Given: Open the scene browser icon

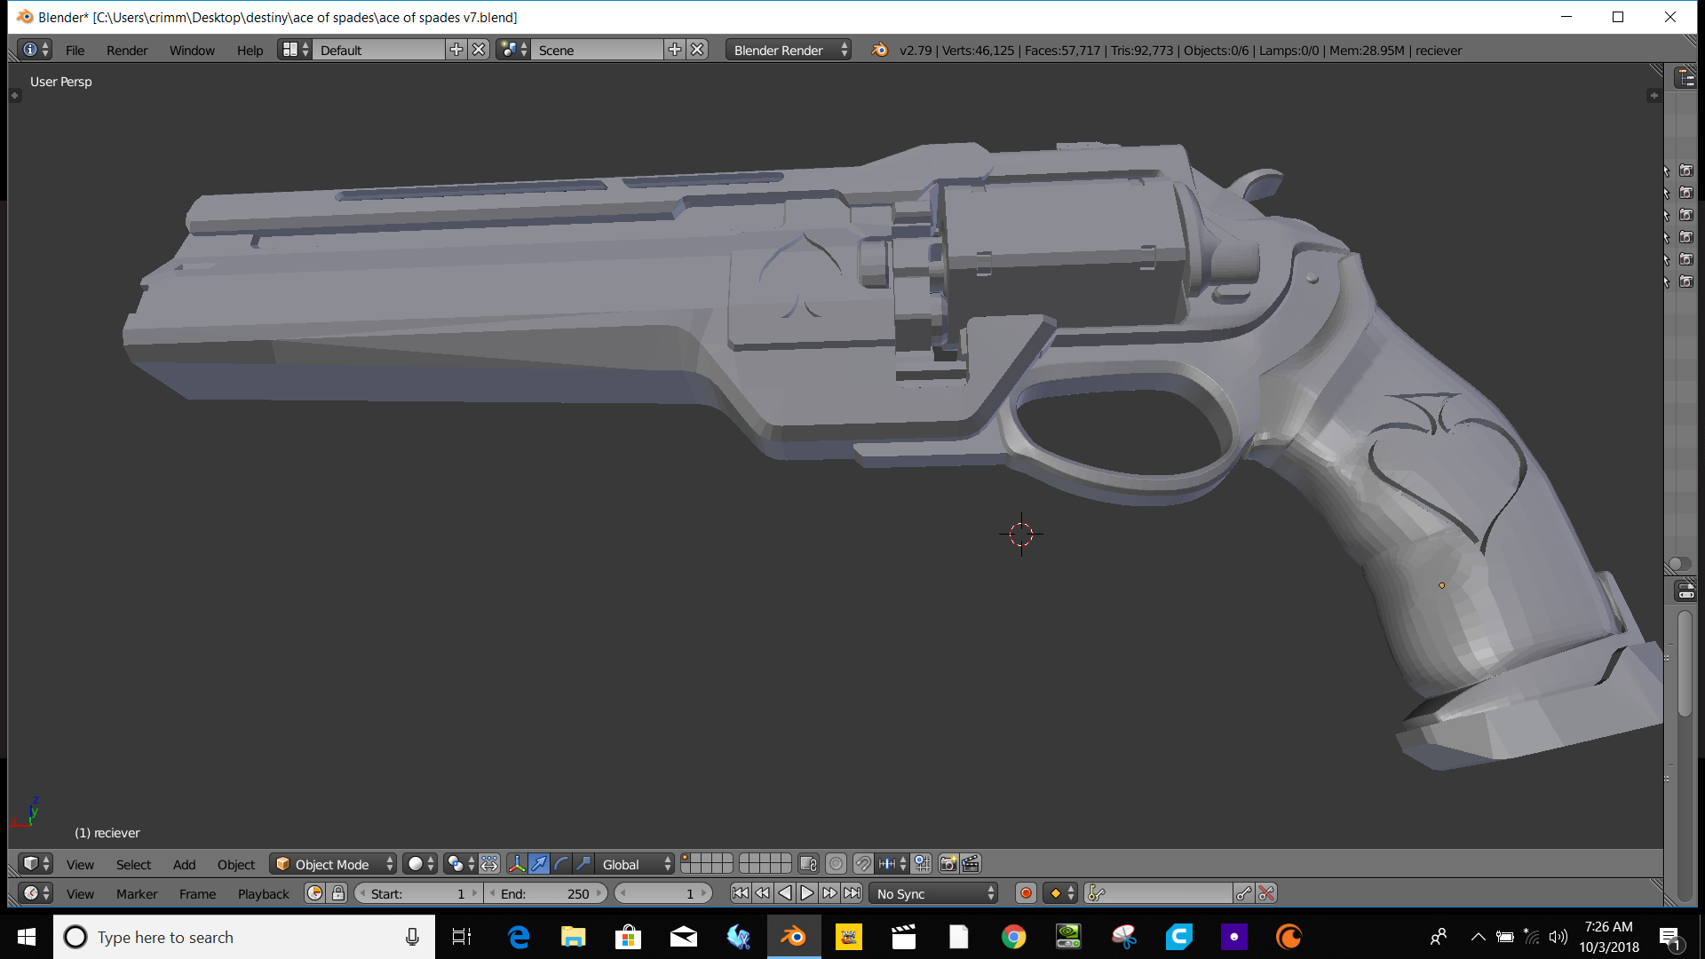Looking at the screenshot, I should (513, 50).
